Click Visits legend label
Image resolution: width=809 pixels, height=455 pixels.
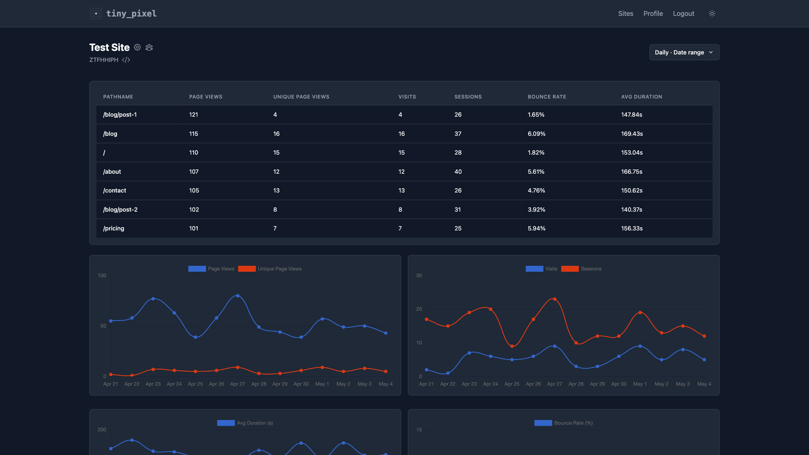[551, 269]
